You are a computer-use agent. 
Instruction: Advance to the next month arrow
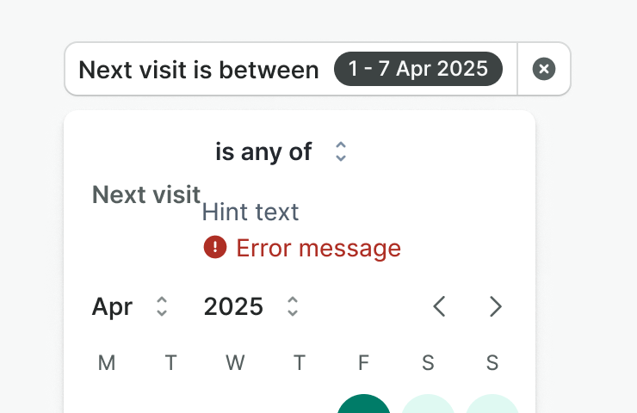[495, 306]
